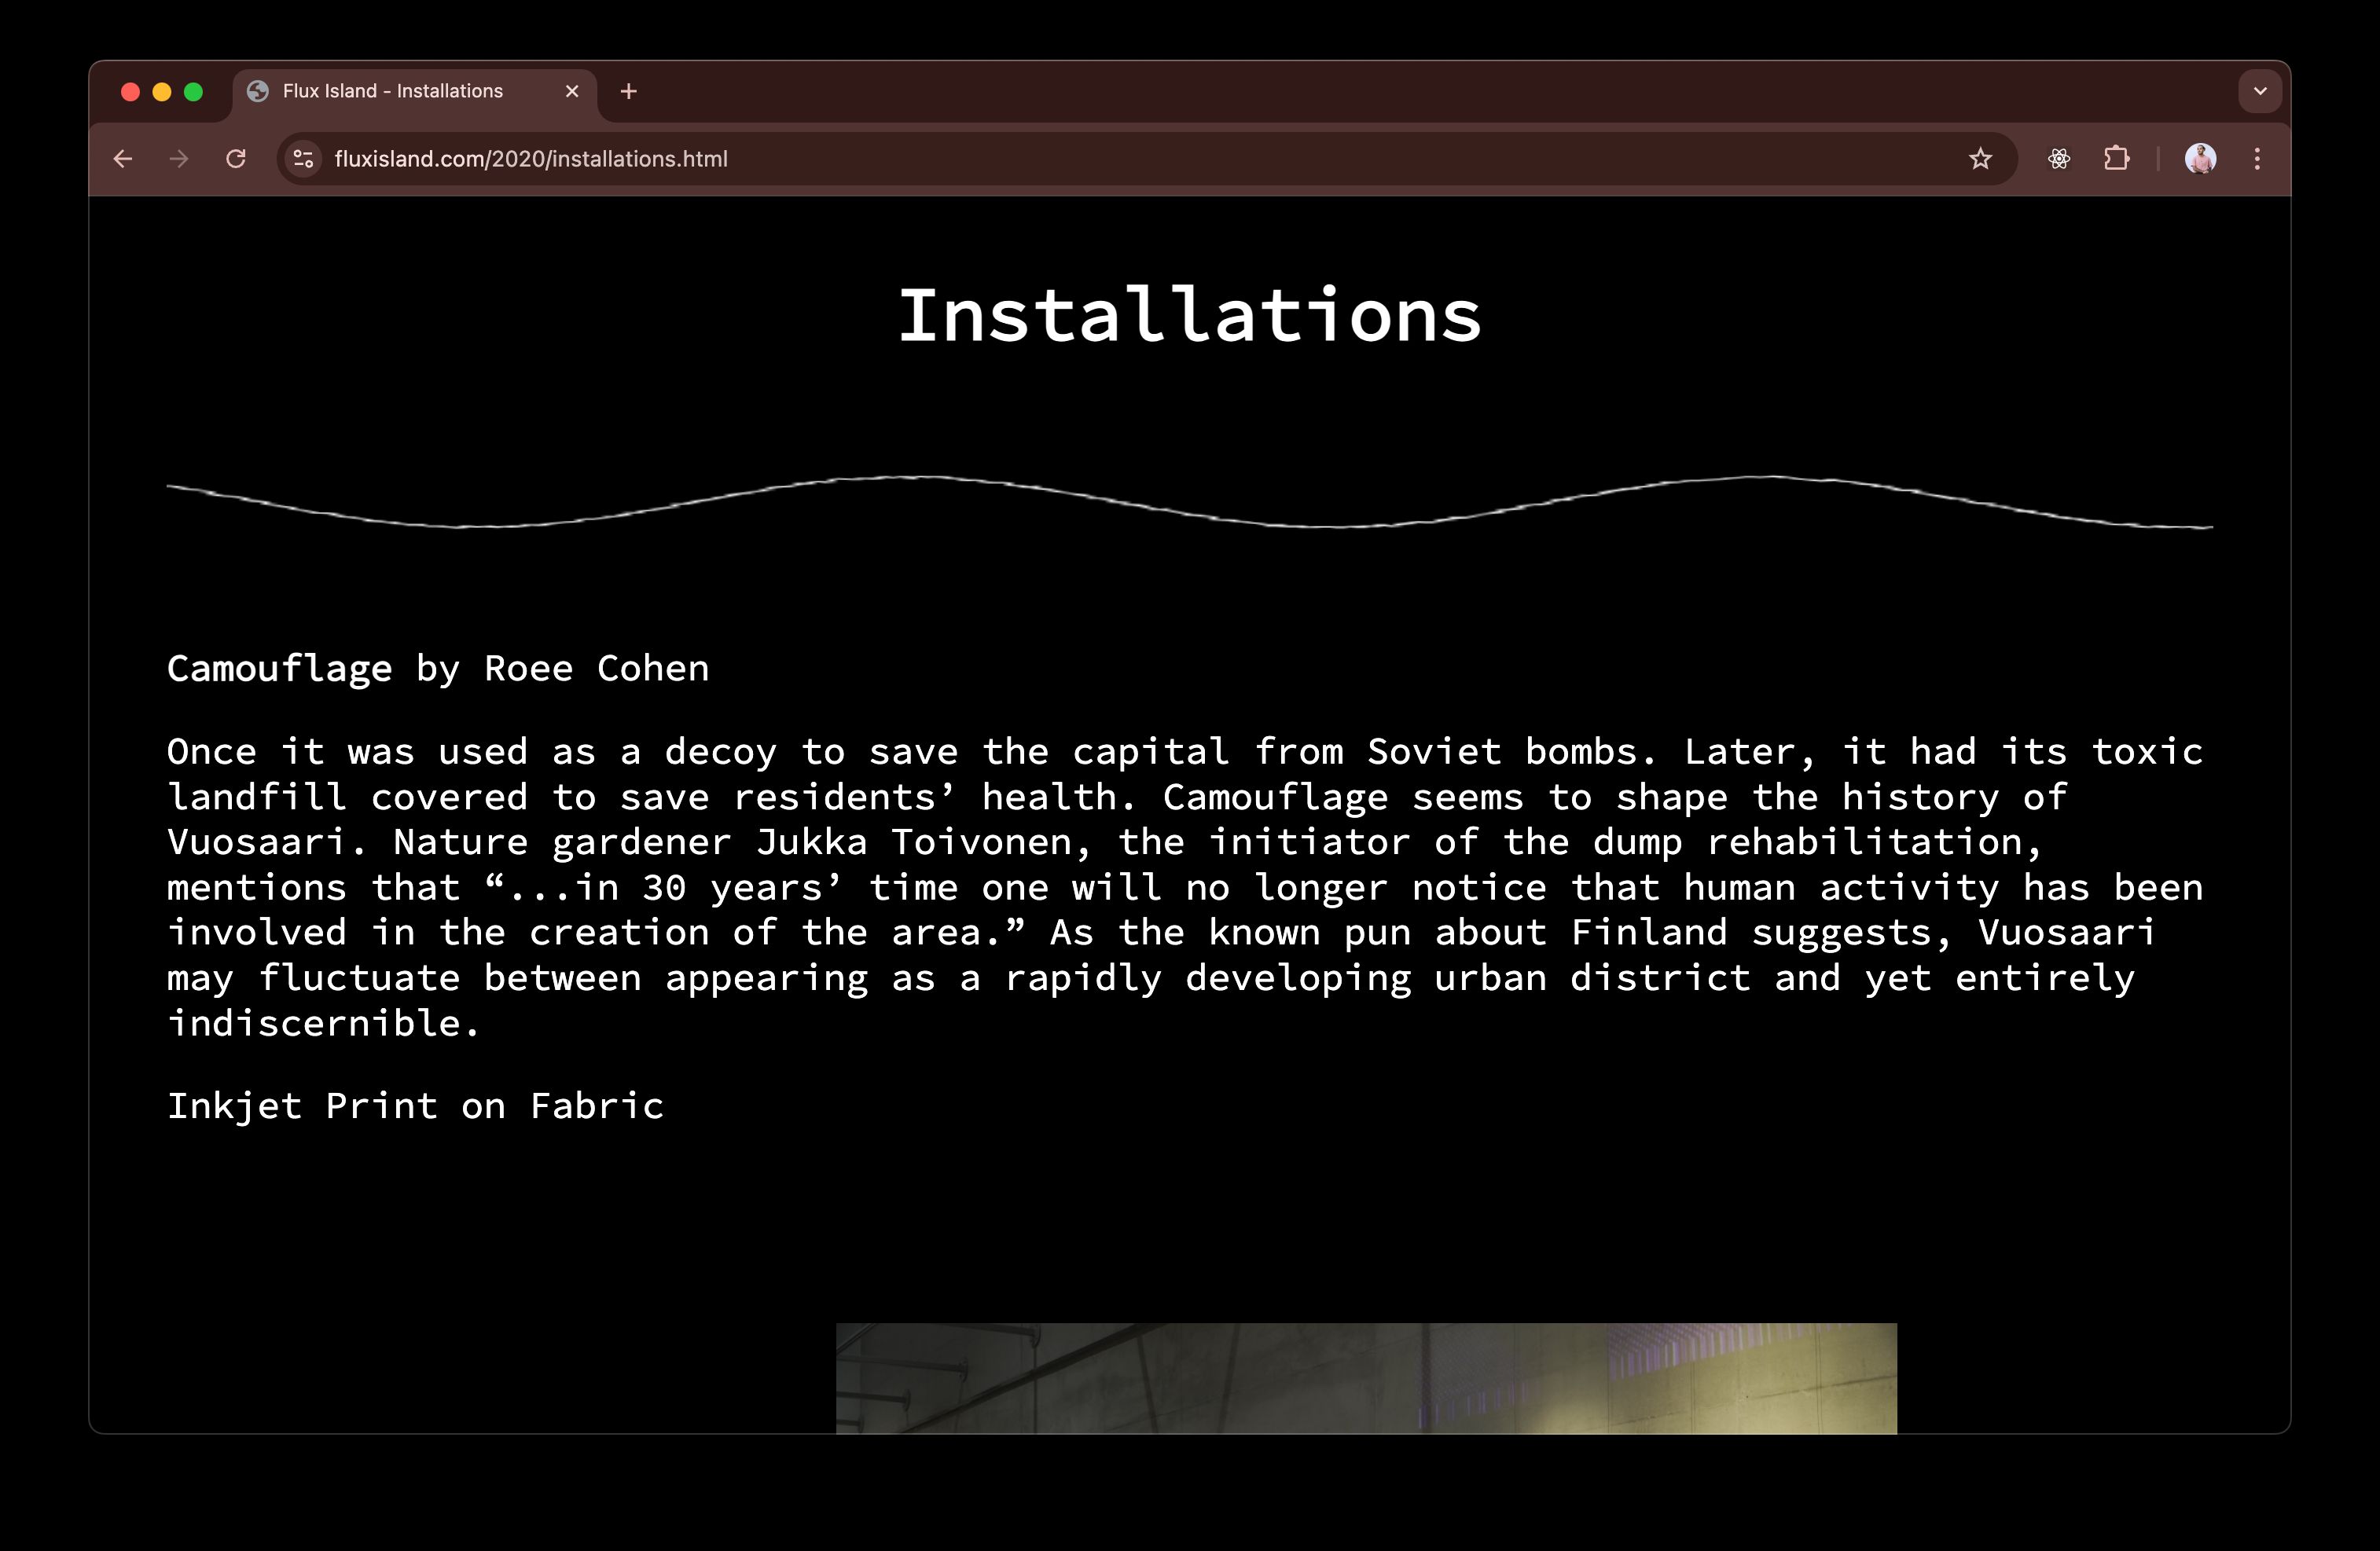This screenshot has width=2380, height=1551.
Task: Click the installation photo at page bottom
Action: tap(1366, 1378)
